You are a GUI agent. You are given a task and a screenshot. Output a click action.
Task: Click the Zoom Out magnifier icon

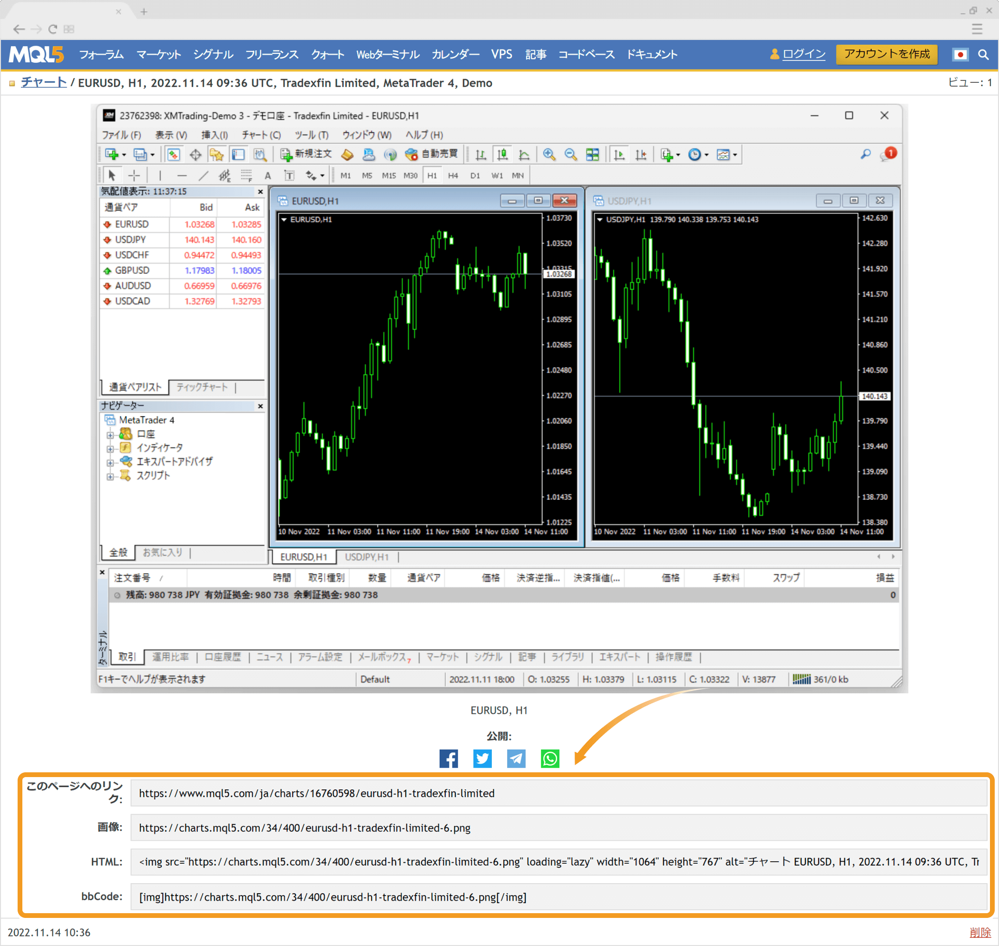(x=570, y=155)
